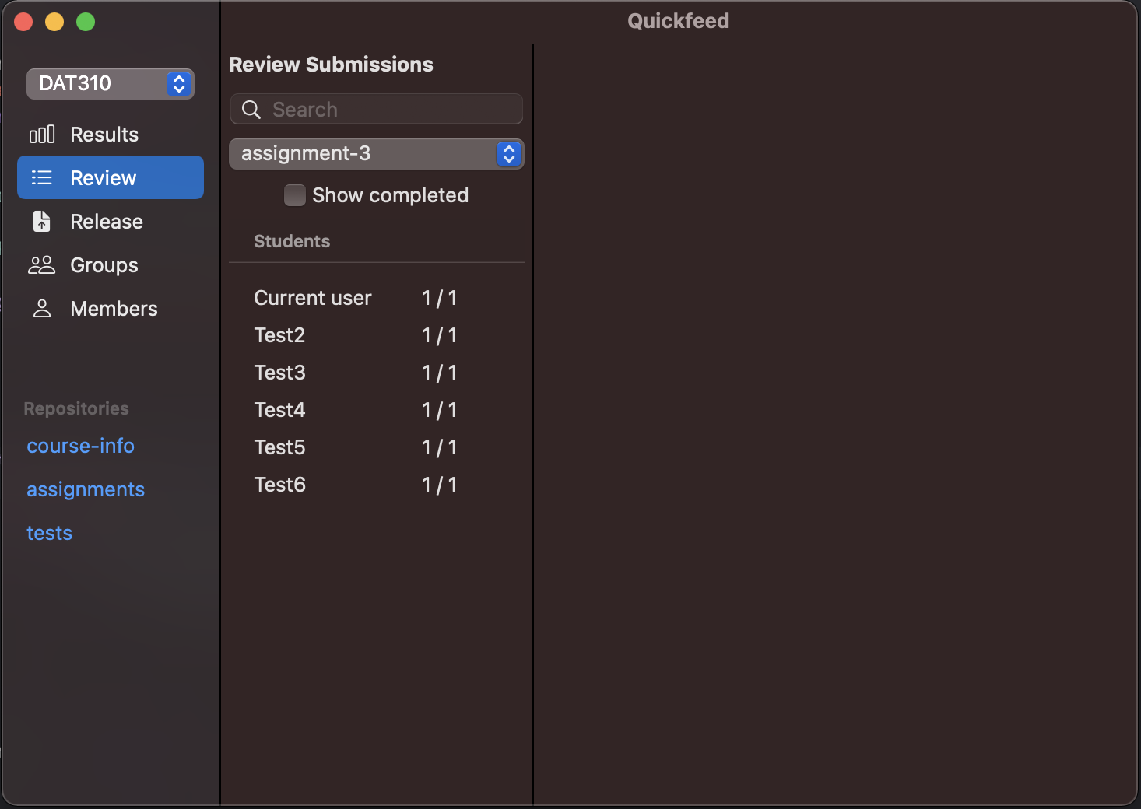
Task: Click the magnifying glass search icon
Action: click(x=251, y=110)
